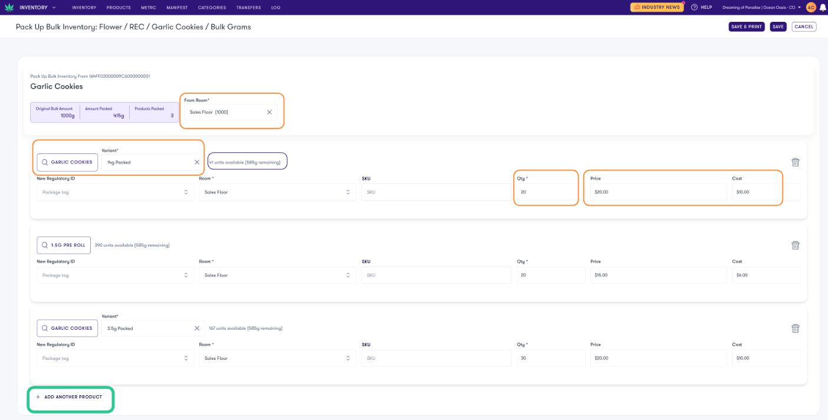Click Cost field in 3.5g Packed row
The height and width of the screenshot is (420, 828).
pyautogui.click(x=766, y=358)
